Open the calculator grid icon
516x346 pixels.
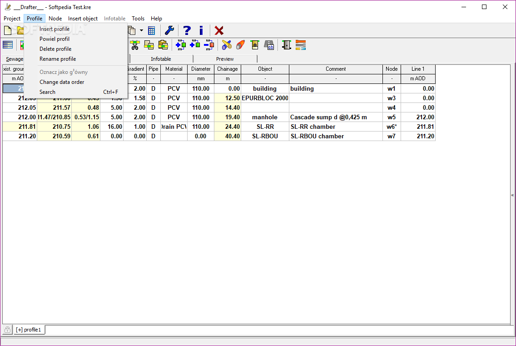(x=151, y=30)
